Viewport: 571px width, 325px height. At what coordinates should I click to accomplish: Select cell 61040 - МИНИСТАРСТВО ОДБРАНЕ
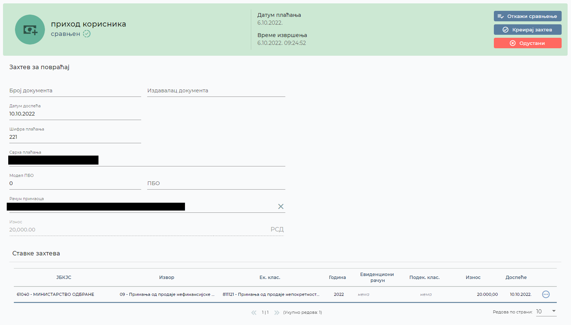click(55, 294)
